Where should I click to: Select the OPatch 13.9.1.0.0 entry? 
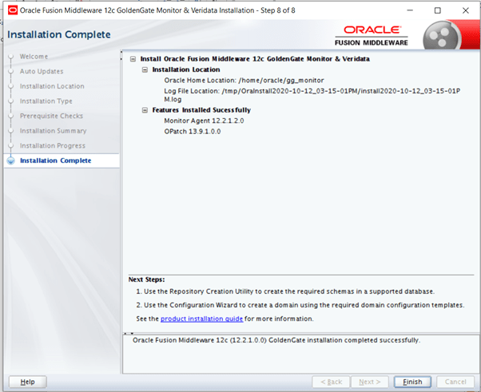tap(192, 131)
